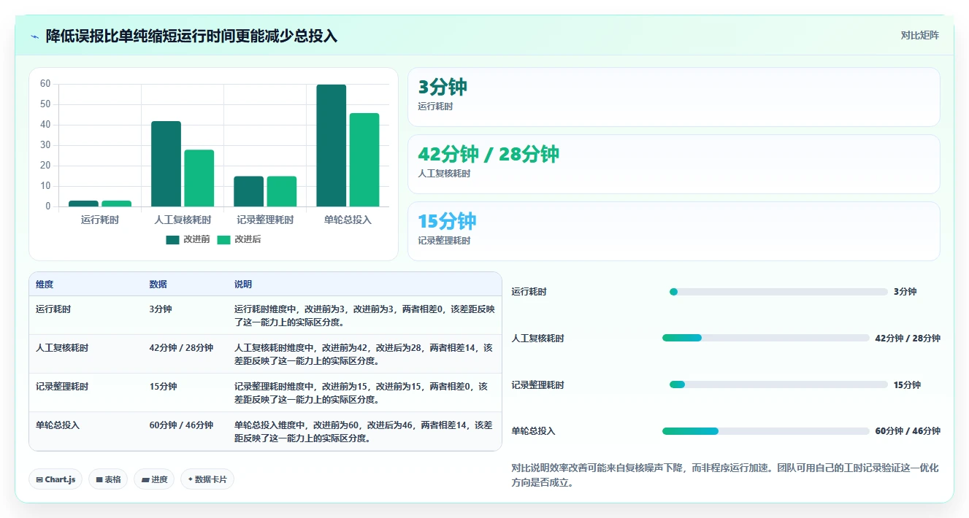Click the 60分钟 / 46分钟 progress value
This screenshot has height=518, width=969.
[908, 431]
